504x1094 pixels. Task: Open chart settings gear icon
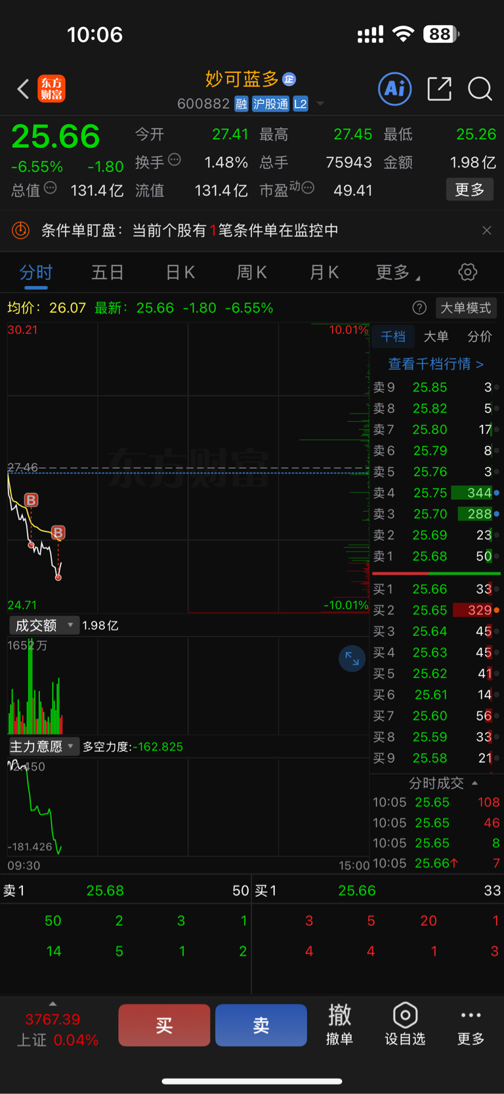pyautogui.click(x=468, y=272)
